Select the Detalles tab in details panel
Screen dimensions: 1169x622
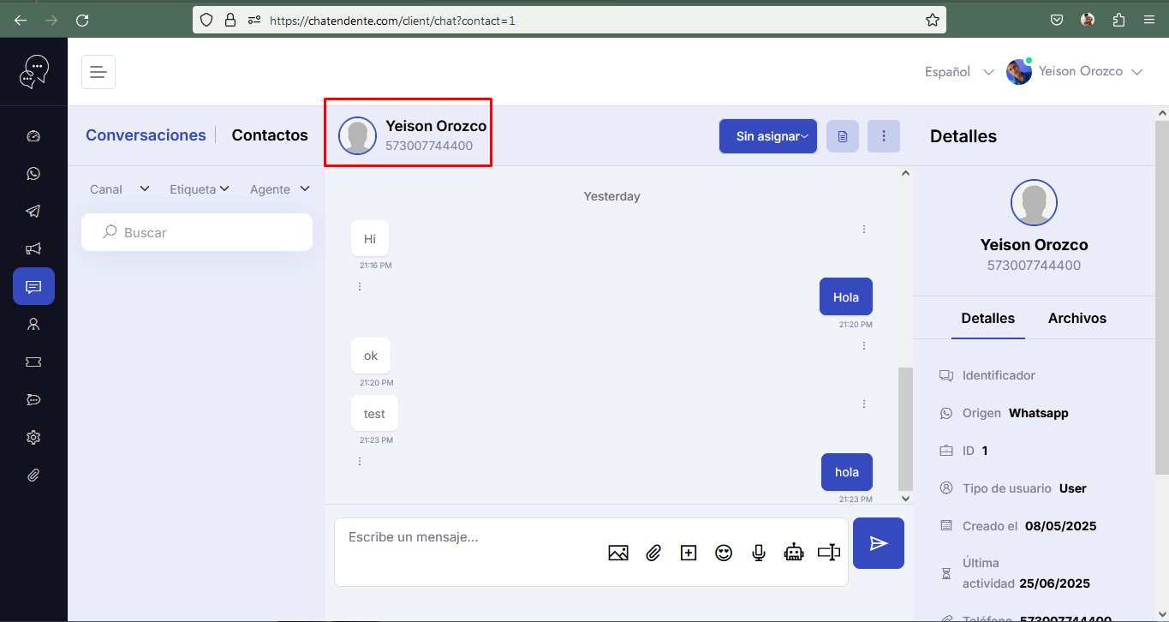coord(988,319)
